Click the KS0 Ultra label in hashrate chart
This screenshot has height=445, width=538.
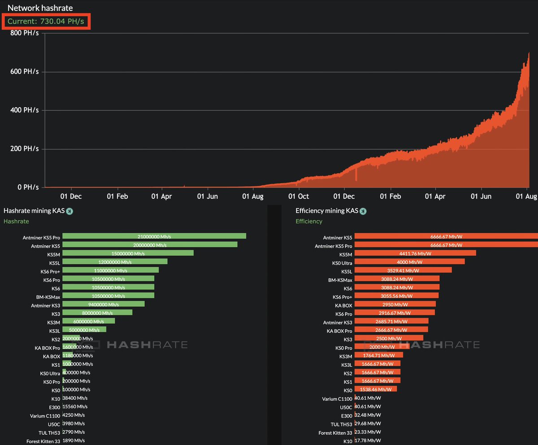[x=50, y=373]
